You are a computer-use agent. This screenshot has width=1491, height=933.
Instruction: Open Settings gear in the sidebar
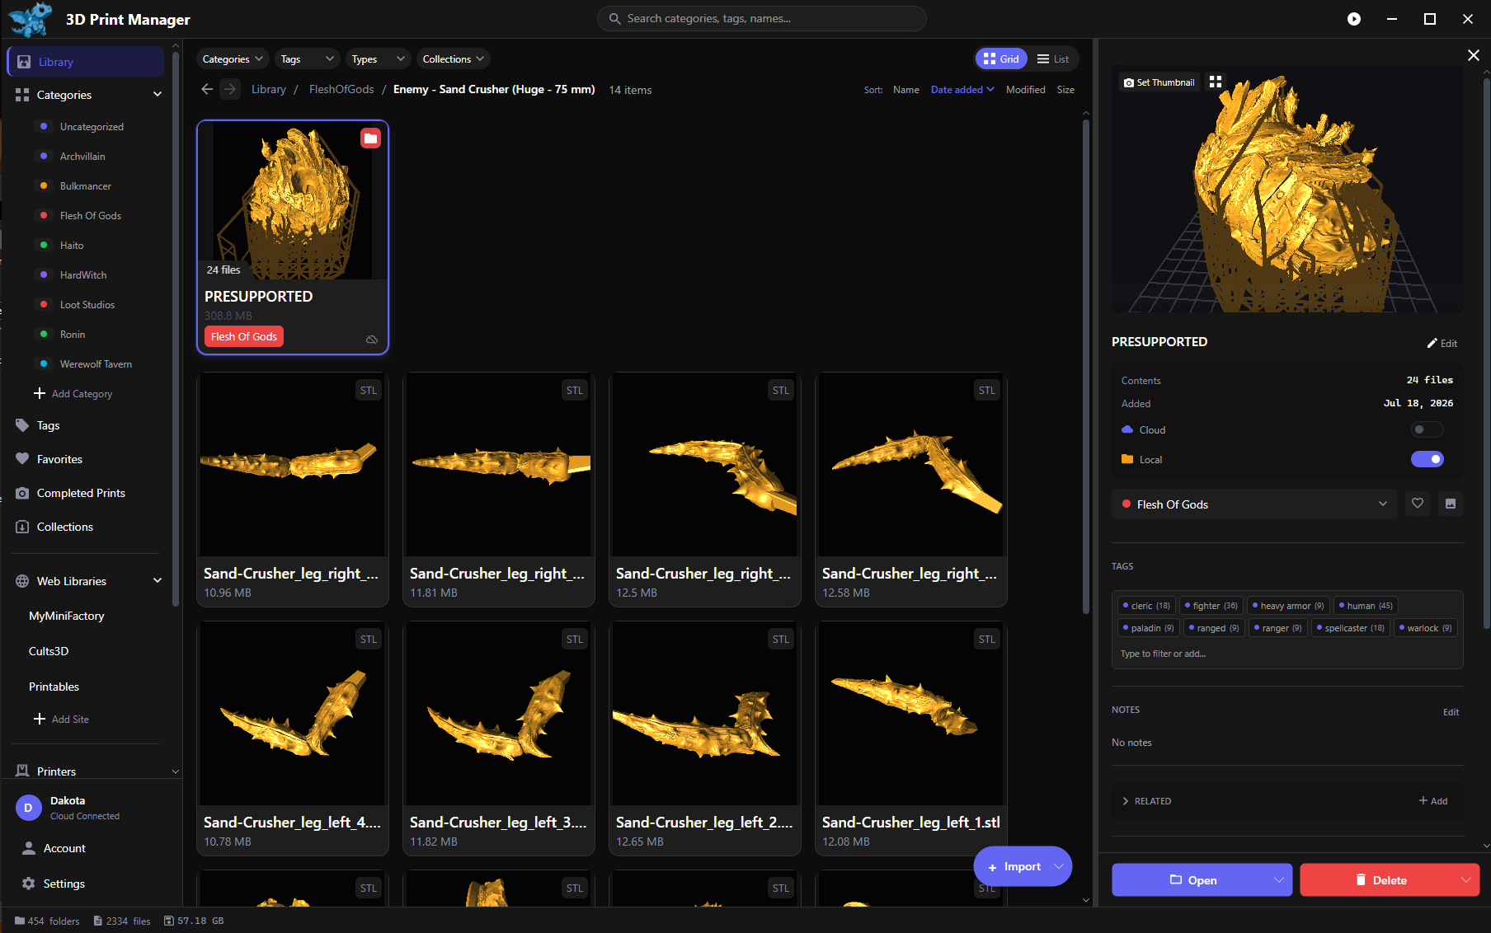pos(28,884)
